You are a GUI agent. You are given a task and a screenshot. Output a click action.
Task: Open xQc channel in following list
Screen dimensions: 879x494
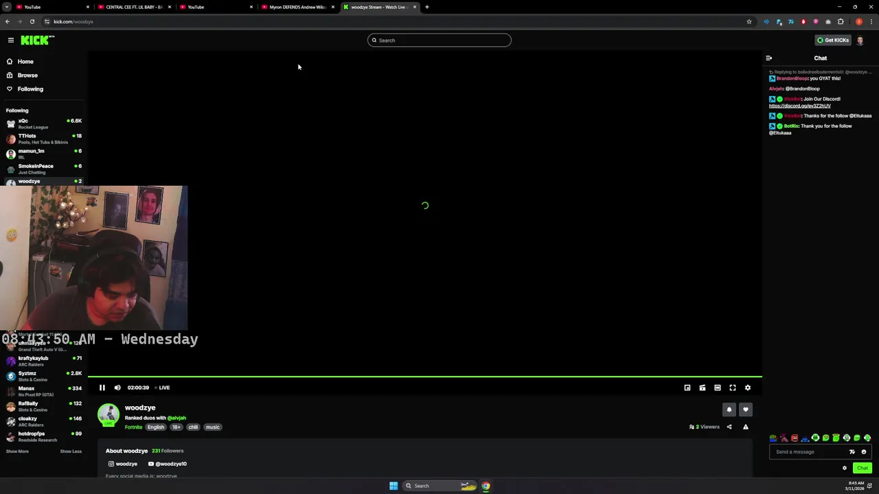coord(44,123)
